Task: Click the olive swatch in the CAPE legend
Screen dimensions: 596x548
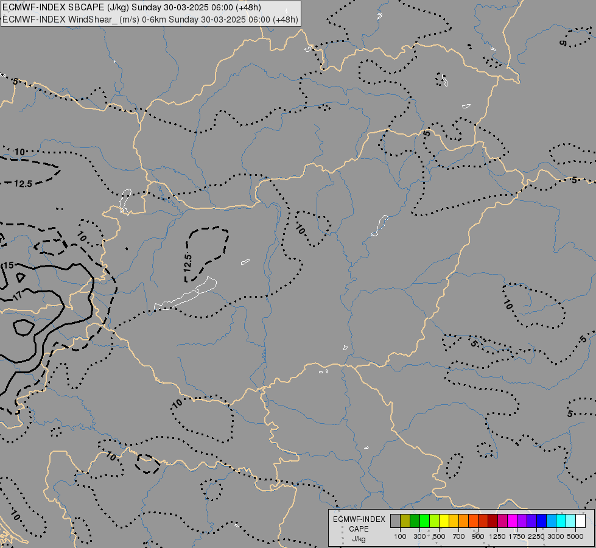Action: tap(405, 521)
